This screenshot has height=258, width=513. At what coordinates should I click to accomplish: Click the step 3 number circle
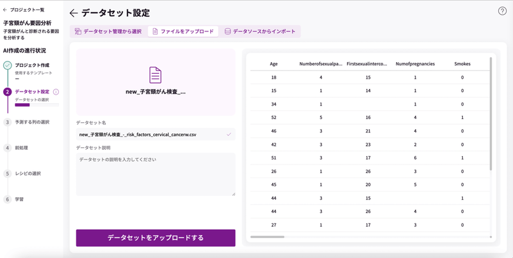click(x=8, y=122)
